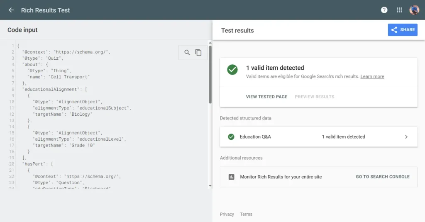Click the "name": "Cell Transport" line

[x=58, y=77]
